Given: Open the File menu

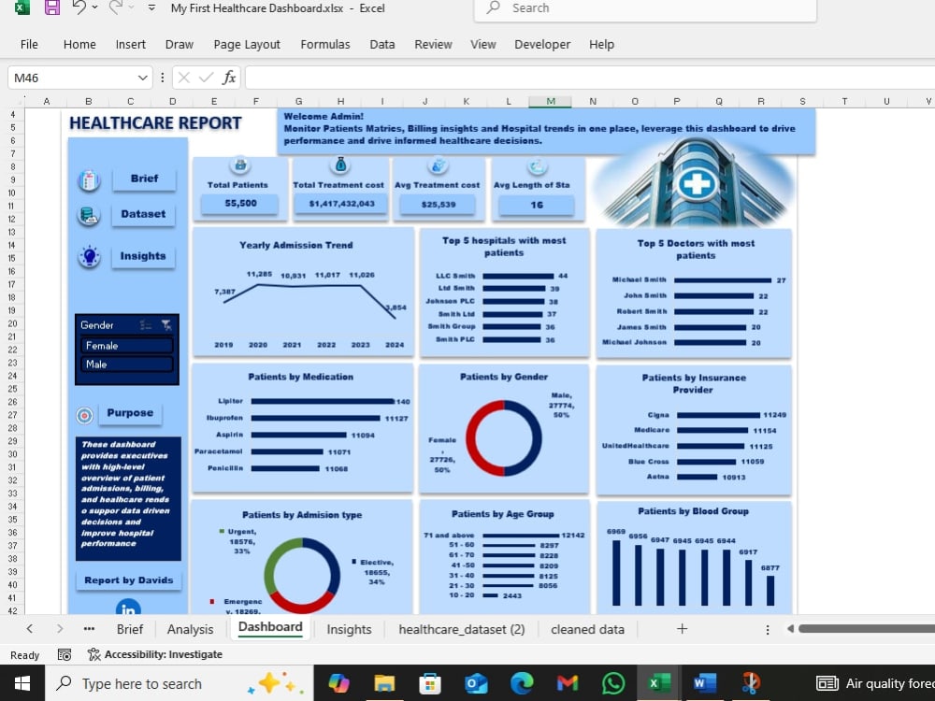Looking at the screenshot, I should click(x=29, y=45).
